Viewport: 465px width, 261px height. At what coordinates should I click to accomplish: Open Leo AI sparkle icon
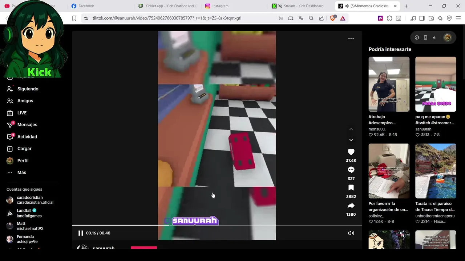(440, 18)
